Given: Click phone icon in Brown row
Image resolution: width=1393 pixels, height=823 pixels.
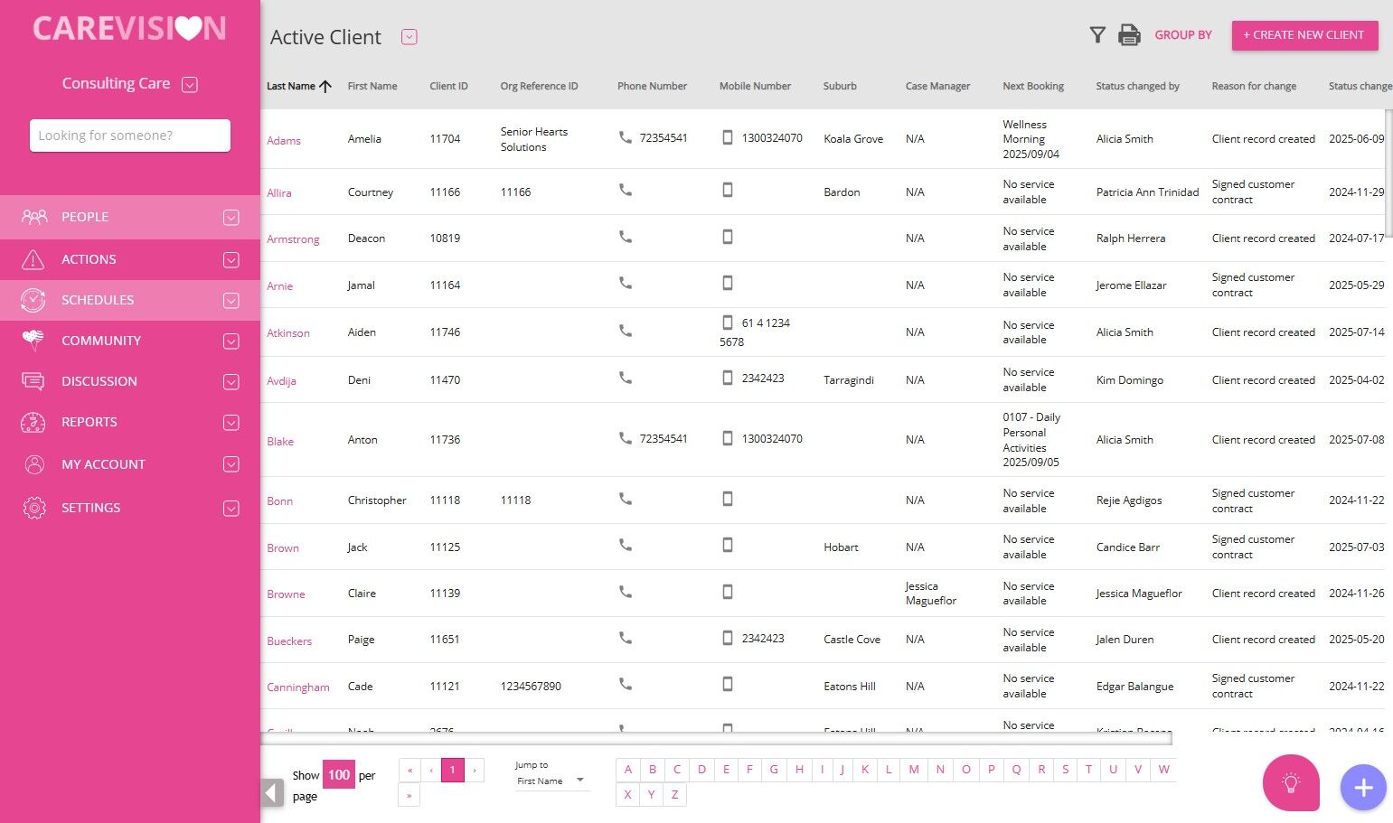Looking at the screenshot, I should [x=625, y=545].
